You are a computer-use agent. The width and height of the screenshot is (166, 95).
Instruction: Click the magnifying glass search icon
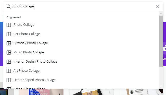tap(8, 7)
